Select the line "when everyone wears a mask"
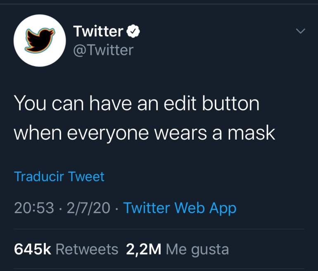Screen dimensions: 318x271 145,133
